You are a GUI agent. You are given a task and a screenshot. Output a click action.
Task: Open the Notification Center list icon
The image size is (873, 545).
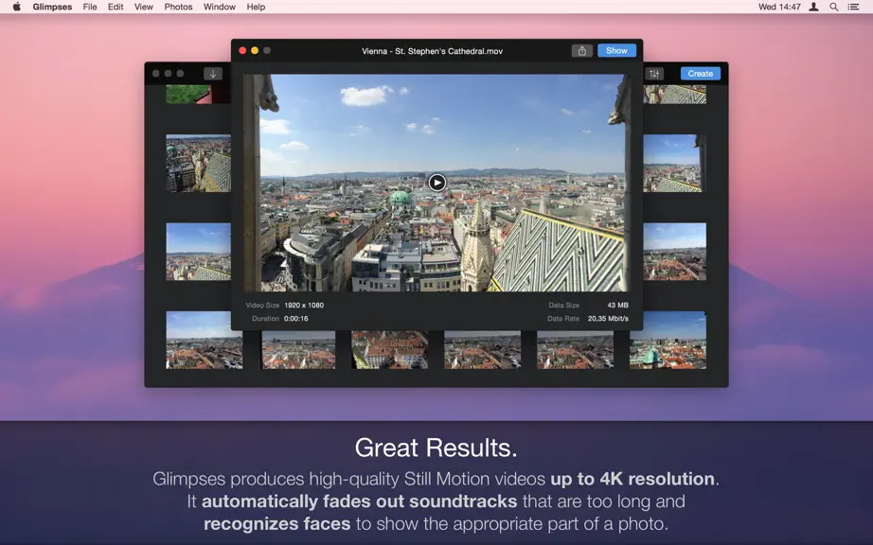[853, 7]
